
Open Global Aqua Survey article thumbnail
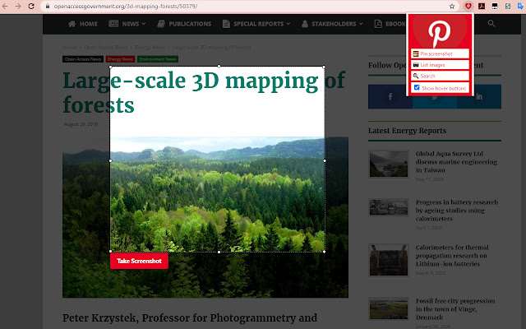(x=389, y=164)
